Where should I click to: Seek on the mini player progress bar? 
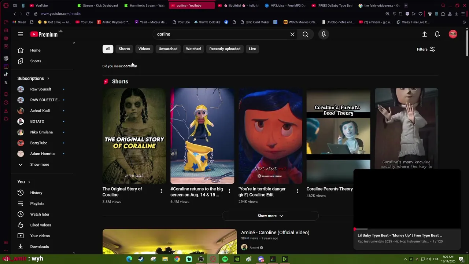point(407,229)
